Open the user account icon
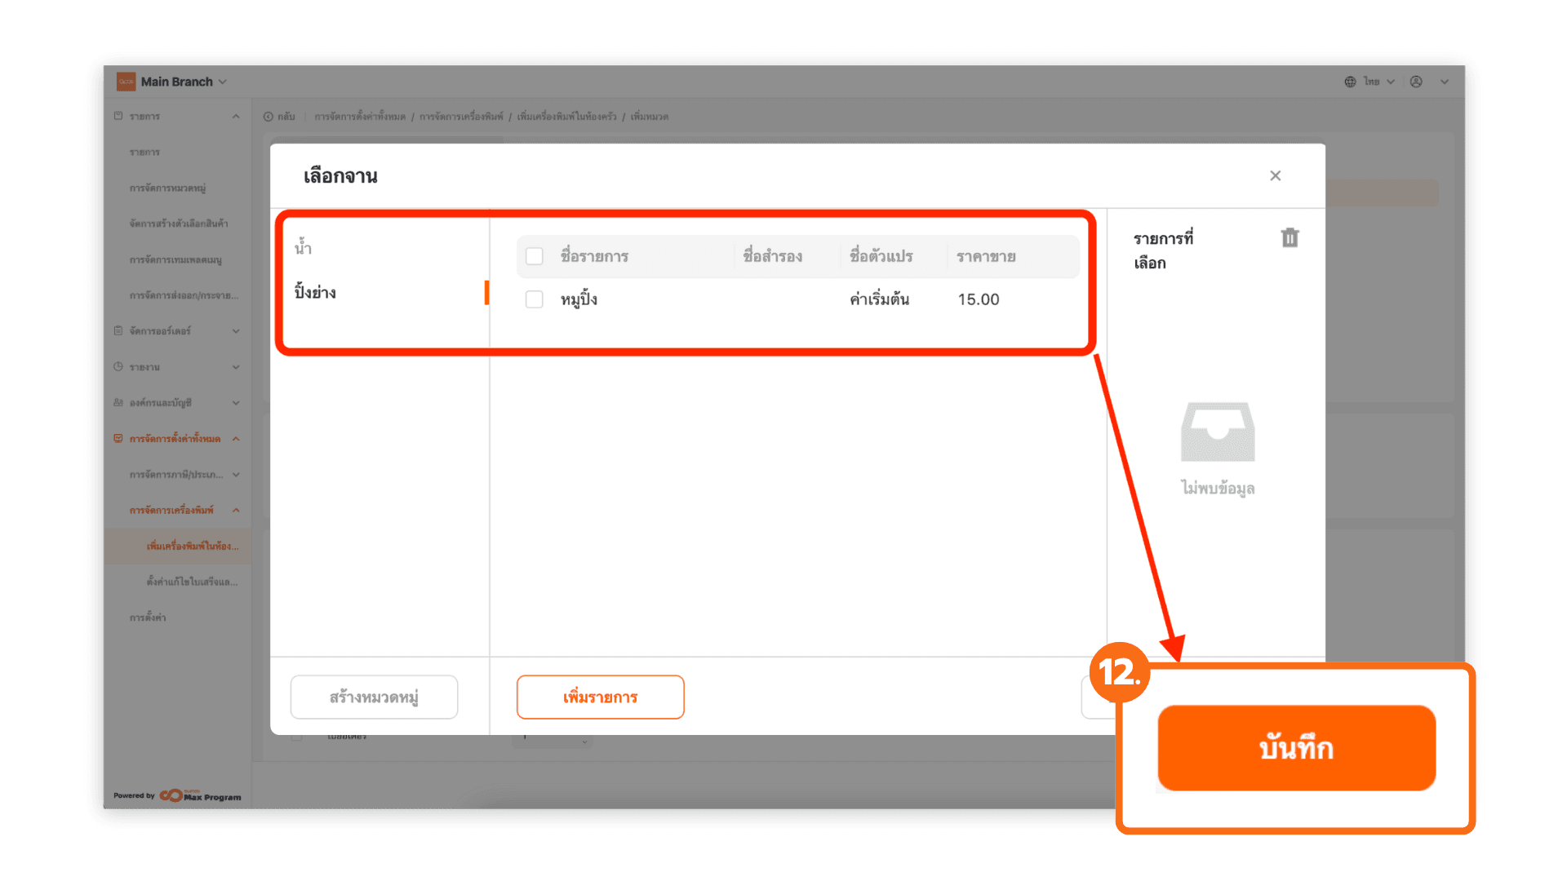This screenshot has height=881, width=1567. tap(1416, 82)
